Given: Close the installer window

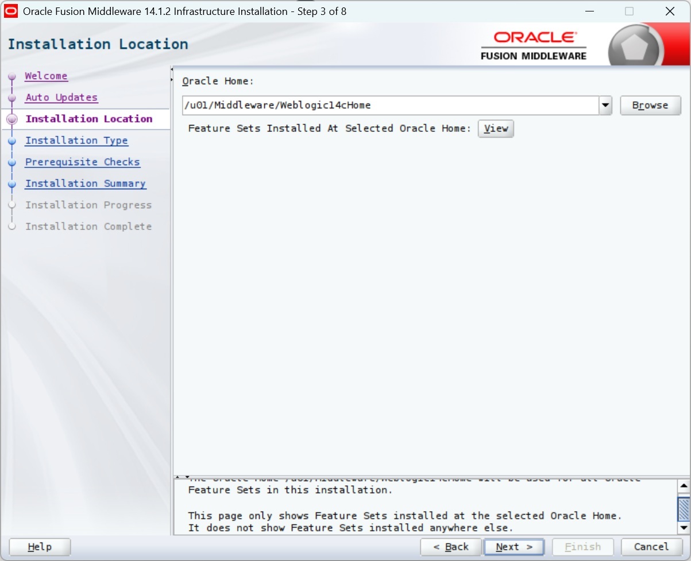Looking at the screenshot, I should [670, 11].
